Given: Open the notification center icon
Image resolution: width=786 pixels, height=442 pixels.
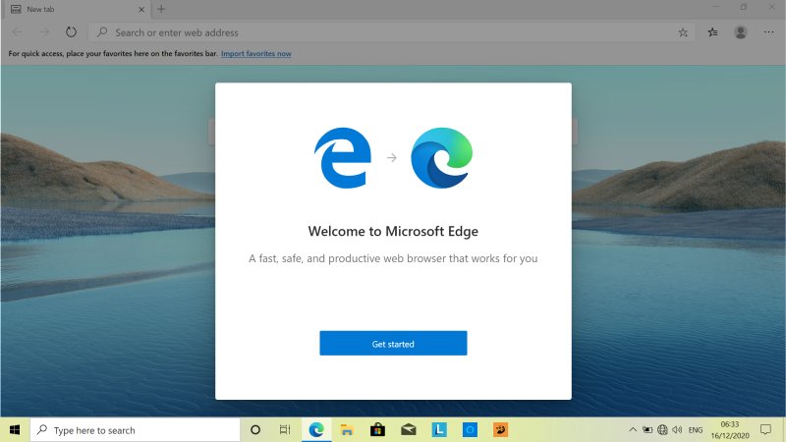Looking at the screenshot, I should (765, 430).
